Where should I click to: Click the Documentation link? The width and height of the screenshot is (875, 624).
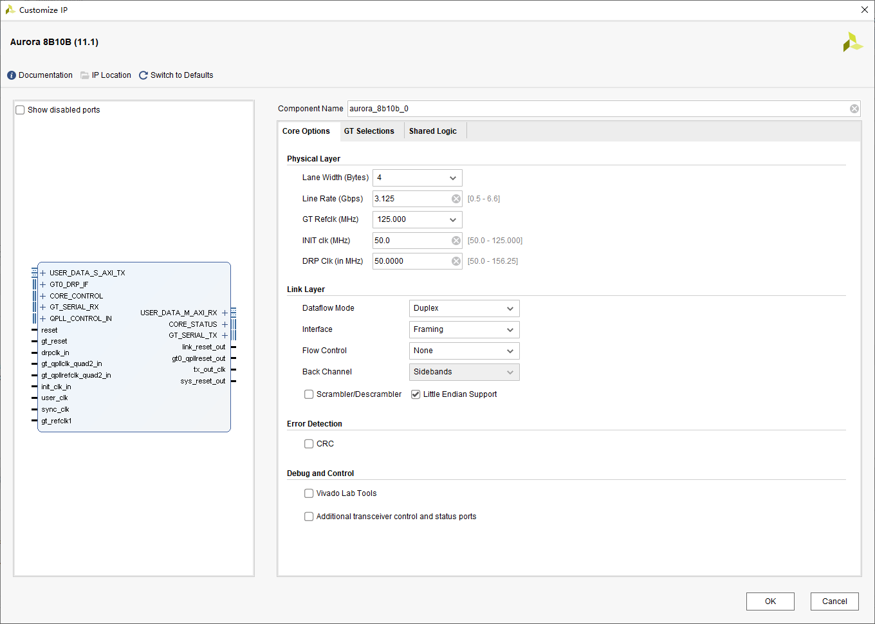(x=46, y=75)
